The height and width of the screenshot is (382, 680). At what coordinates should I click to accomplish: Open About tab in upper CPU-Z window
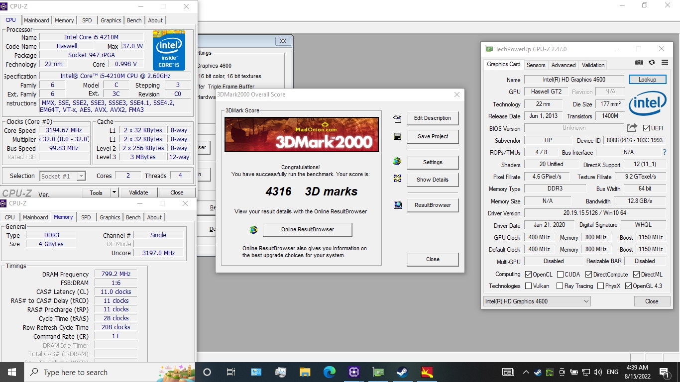[155, 20]
